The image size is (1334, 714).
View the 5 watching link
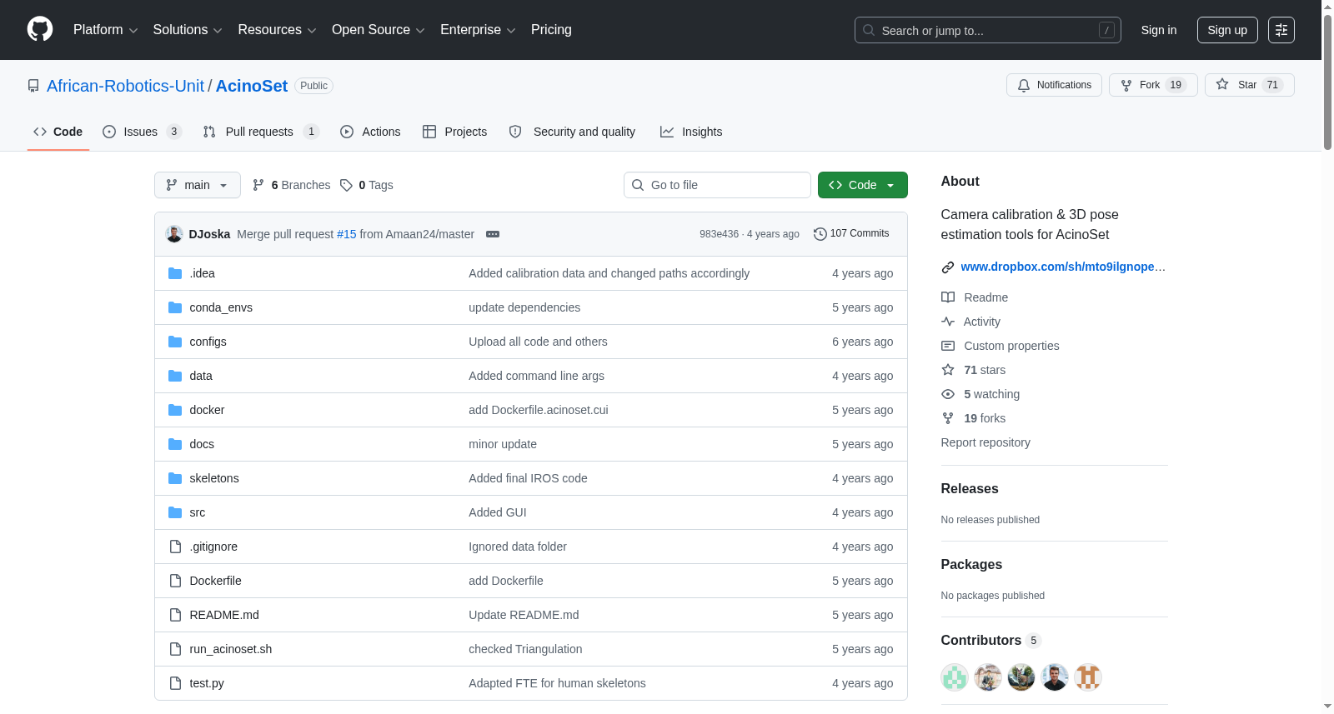[980, 394]
